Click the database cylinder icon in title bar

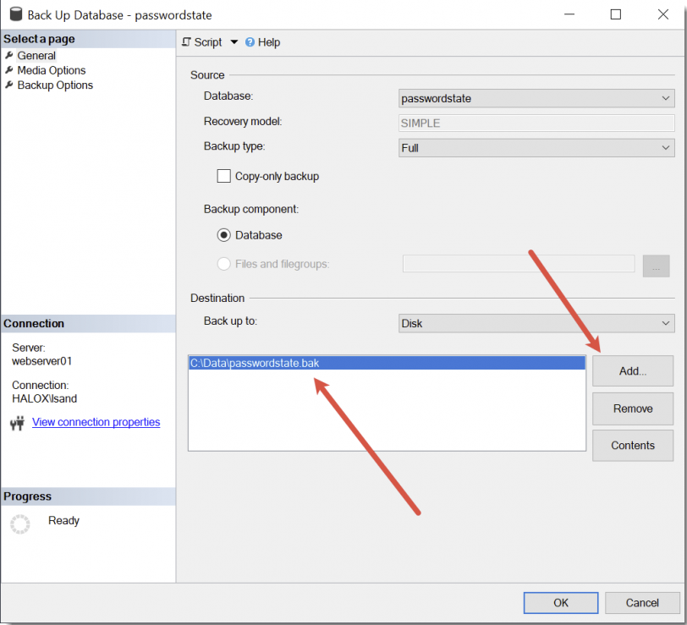pyautogui.click(x=16, y=14)
